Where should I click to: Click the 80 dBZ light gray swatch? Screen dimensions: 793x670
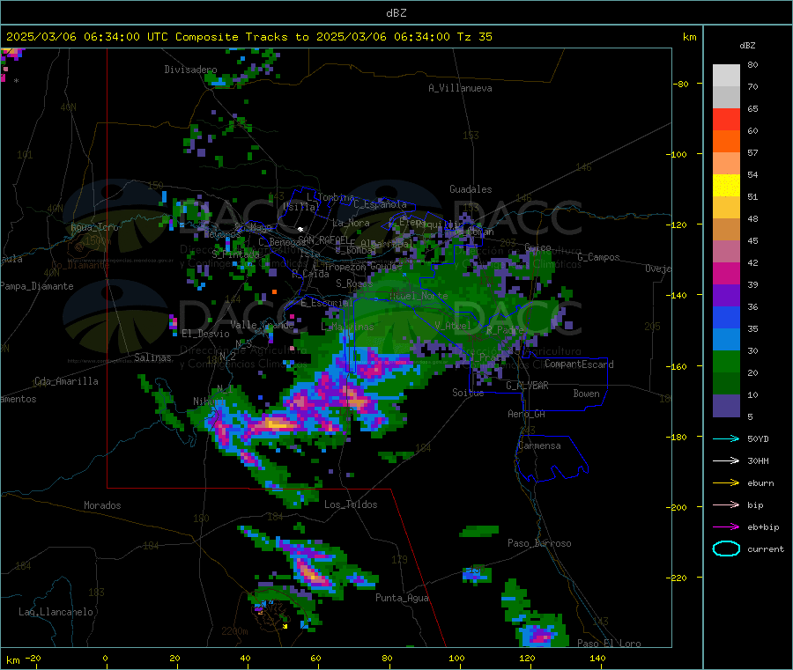click(x=726, y=76)
